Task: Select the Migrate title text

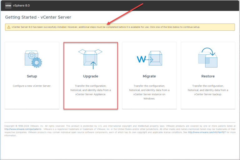Action: click(149, 76)
